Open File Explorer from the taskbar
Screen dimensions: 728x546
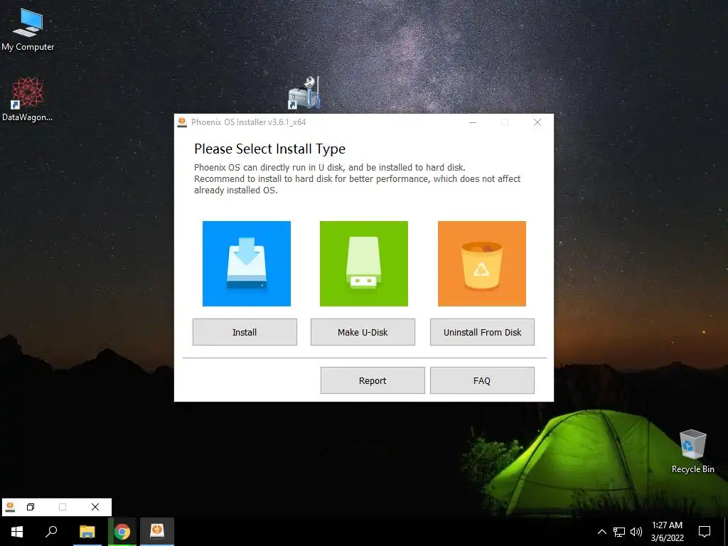(x=87, y=532)
